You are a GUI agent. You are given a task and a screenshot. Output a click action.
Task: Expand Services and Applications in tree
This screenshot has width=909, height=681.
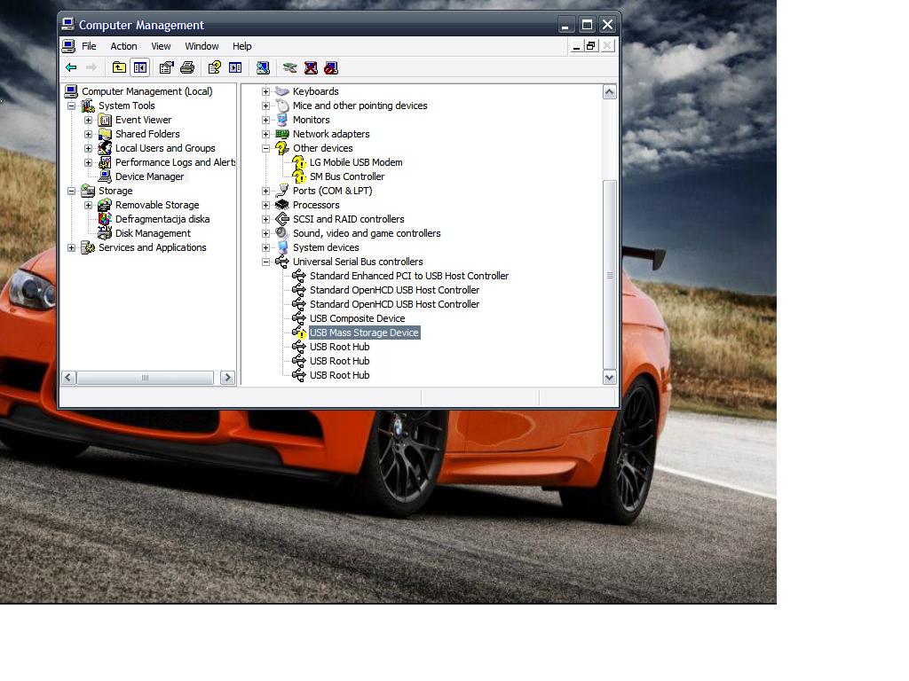click(x=72, y=247)
